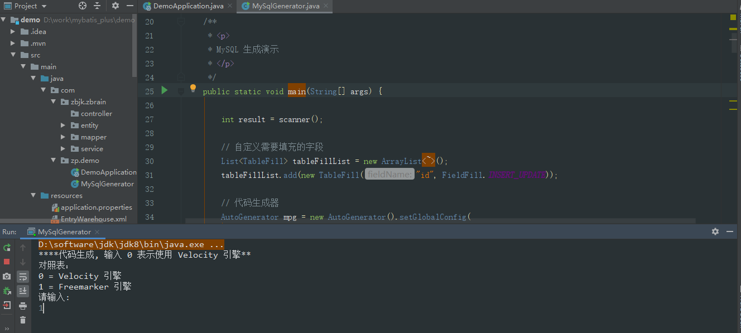Click the '1 = Freemarker 引擎' console line
This screenshot has height=333, width=741.
(85, 287)
